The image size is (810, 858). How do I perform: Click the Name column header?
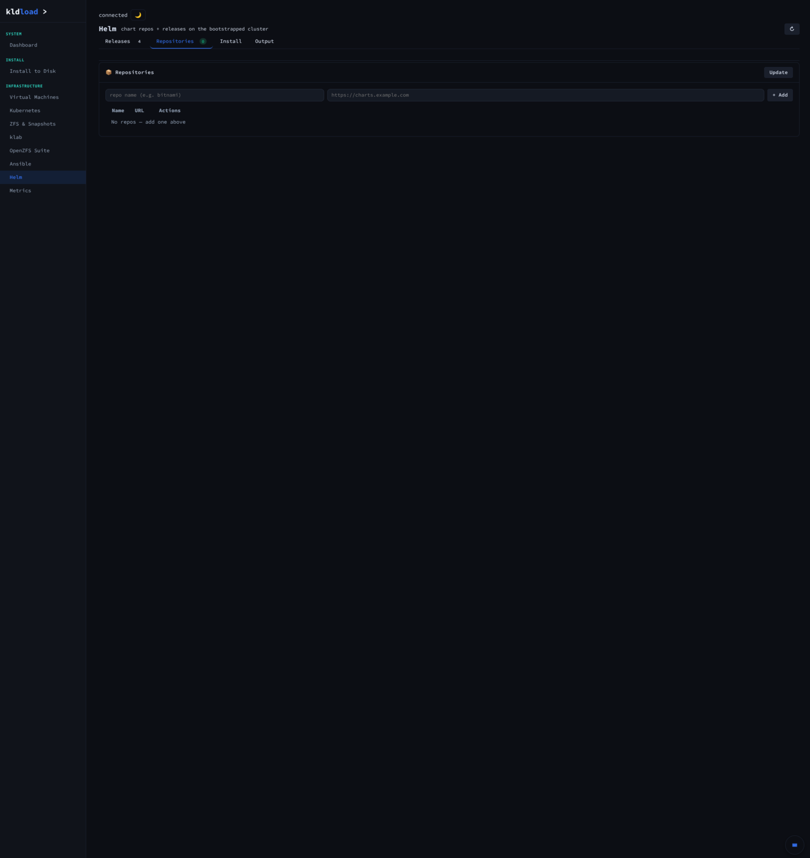[x=118, y=111]
